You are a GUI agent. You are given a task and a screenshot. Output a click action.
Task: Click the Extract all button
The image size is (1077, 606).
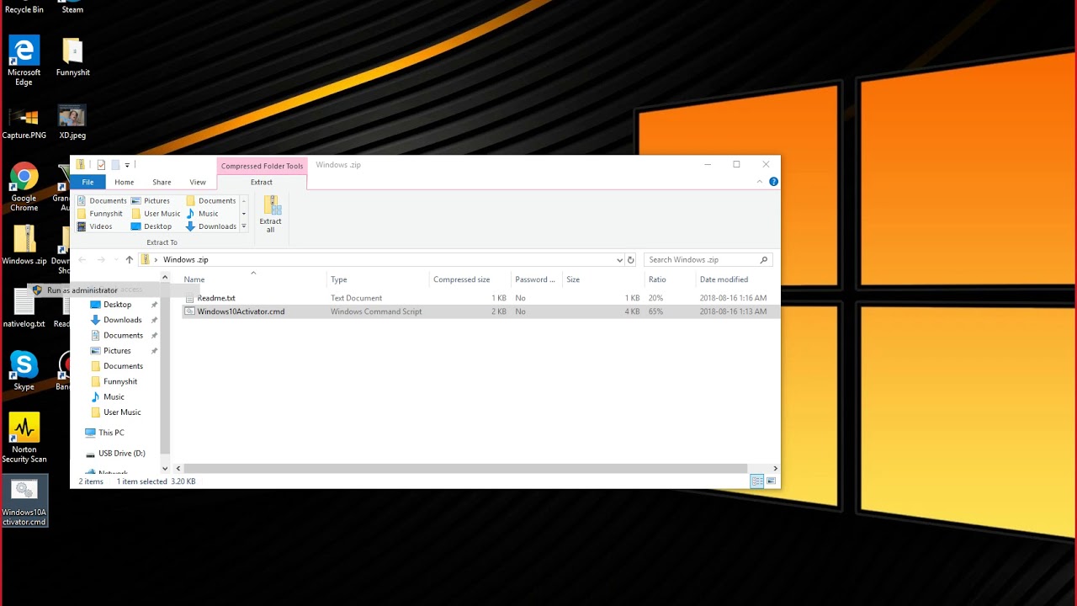271,215
